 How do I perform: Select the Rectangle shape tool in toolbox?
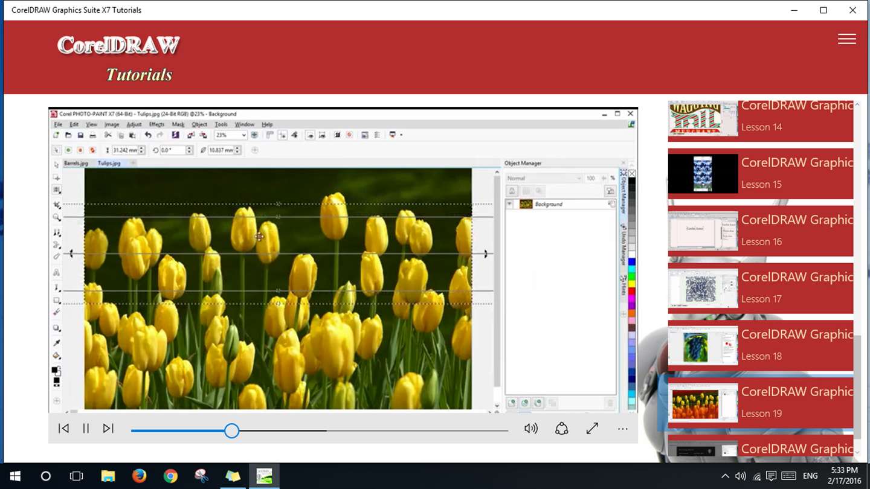[x=57, y=300]
